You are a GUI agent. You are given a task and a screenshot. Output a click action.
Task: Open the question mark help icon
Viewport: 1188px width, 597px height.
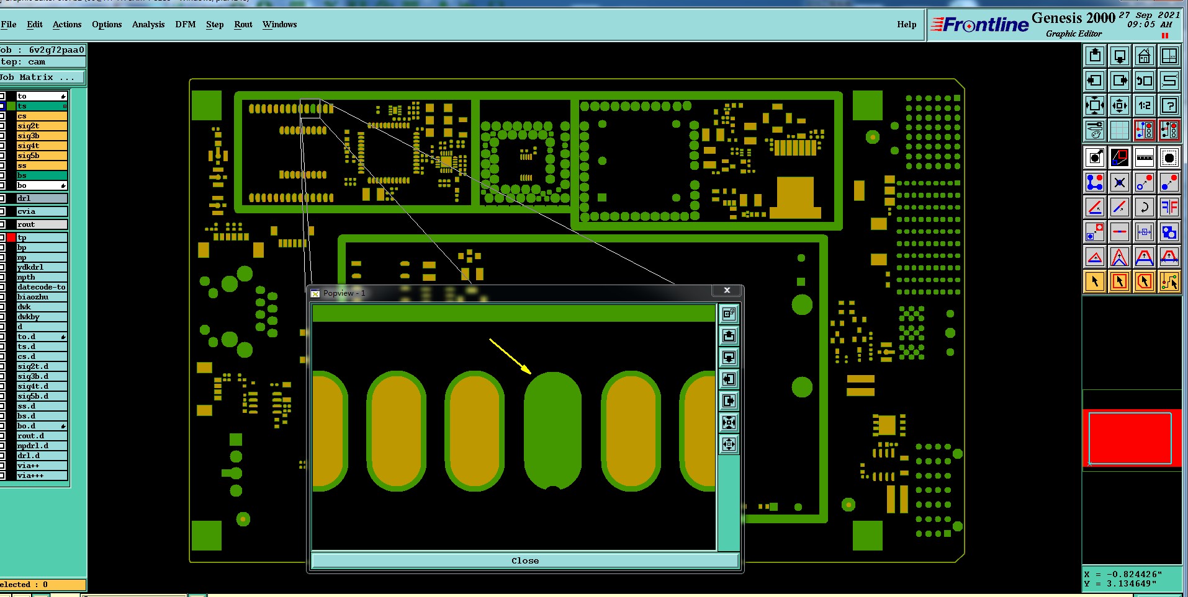(1169, 105)
